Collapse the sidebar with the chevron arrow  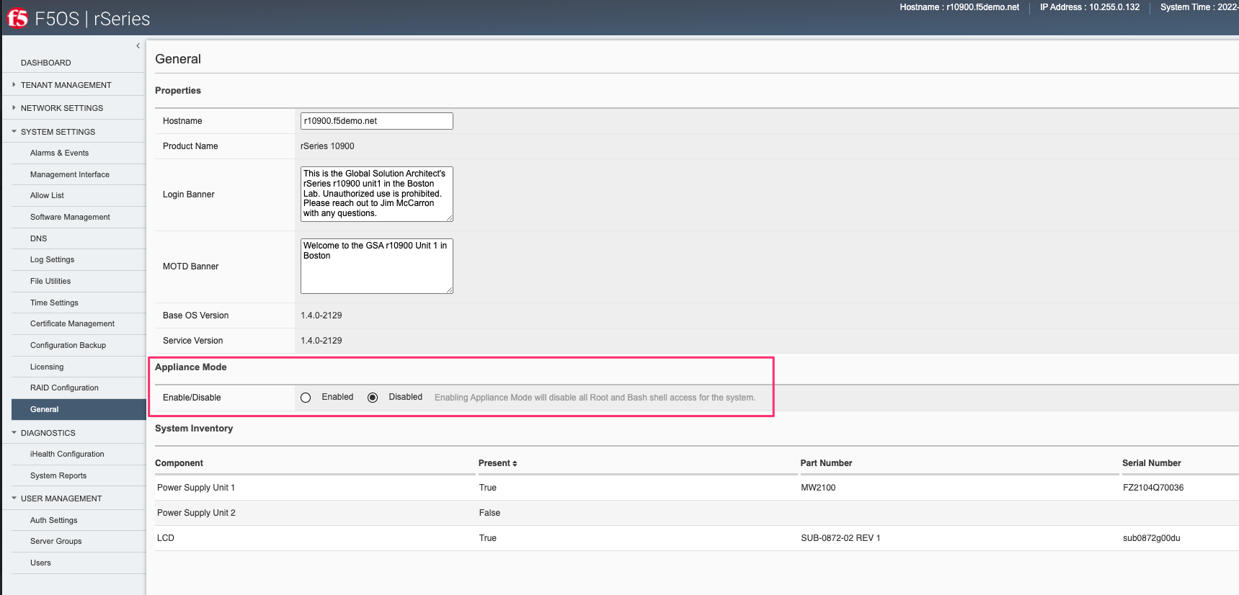[138, 46]
